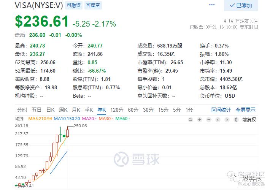Click the 总市值 4405.30亿 value
This screenshot has height=190, width=270.
(x=231, y=79)
